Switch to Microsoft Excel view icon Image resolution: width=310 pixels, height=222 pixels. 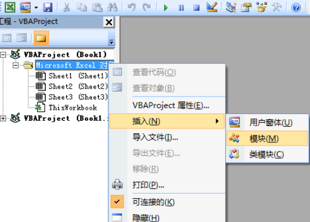tap(10, 7)
